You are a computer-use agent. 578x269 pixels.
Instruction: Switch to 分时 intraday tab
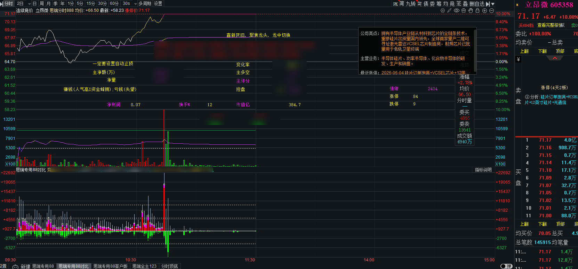point(8,3)
